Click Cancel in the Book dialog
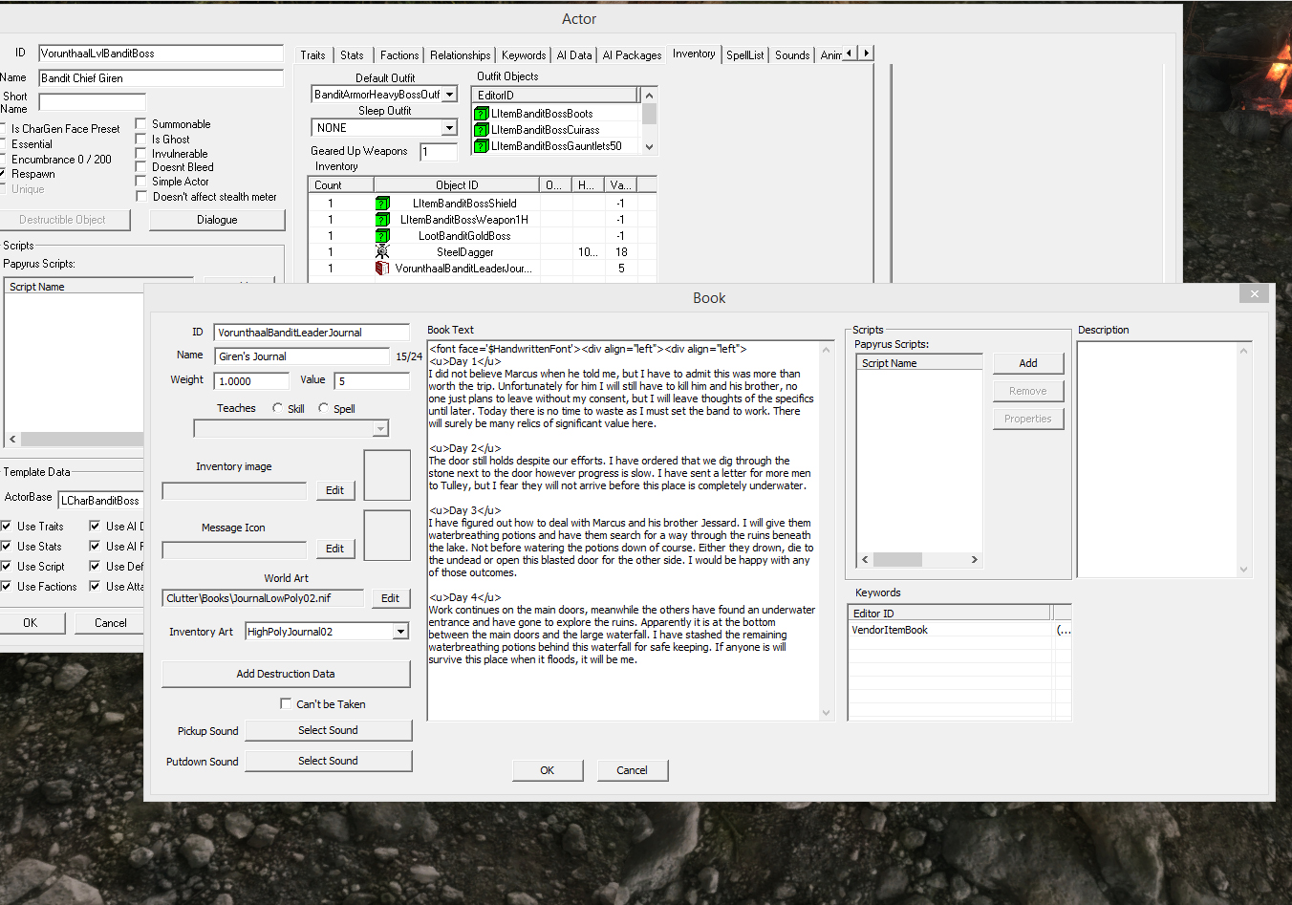1292x905 pixels. click(632, 770)
